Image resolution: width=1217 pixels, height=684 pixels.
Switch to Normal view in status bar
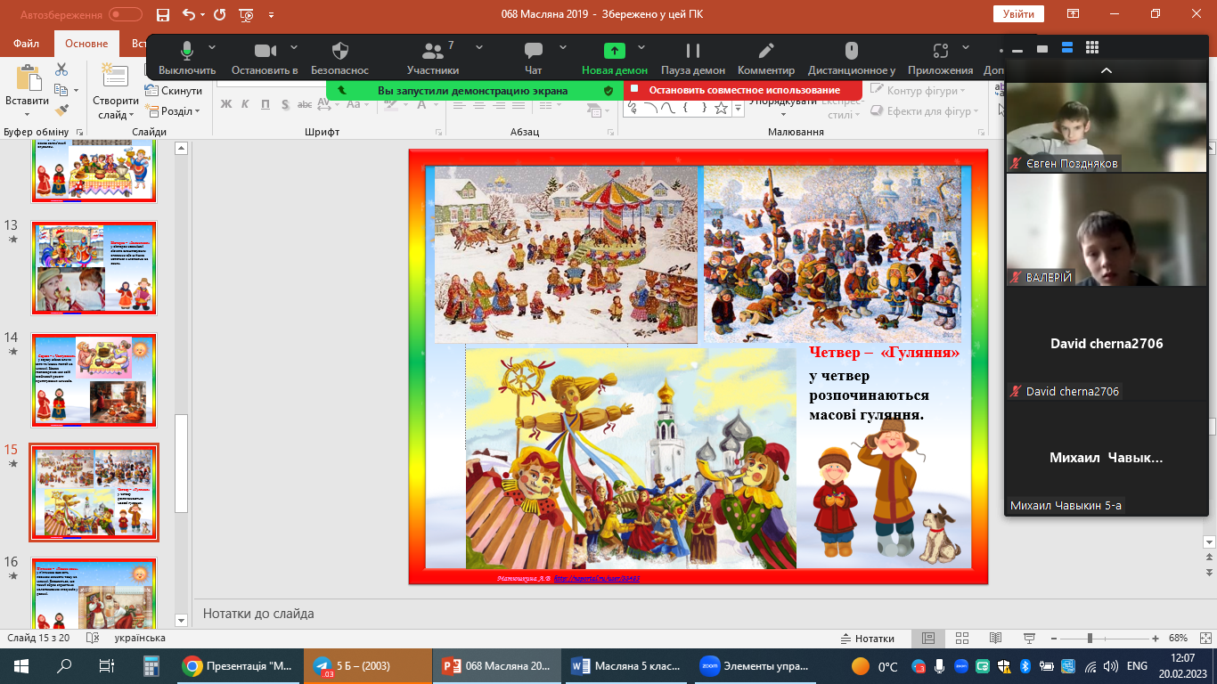point(927,639)
